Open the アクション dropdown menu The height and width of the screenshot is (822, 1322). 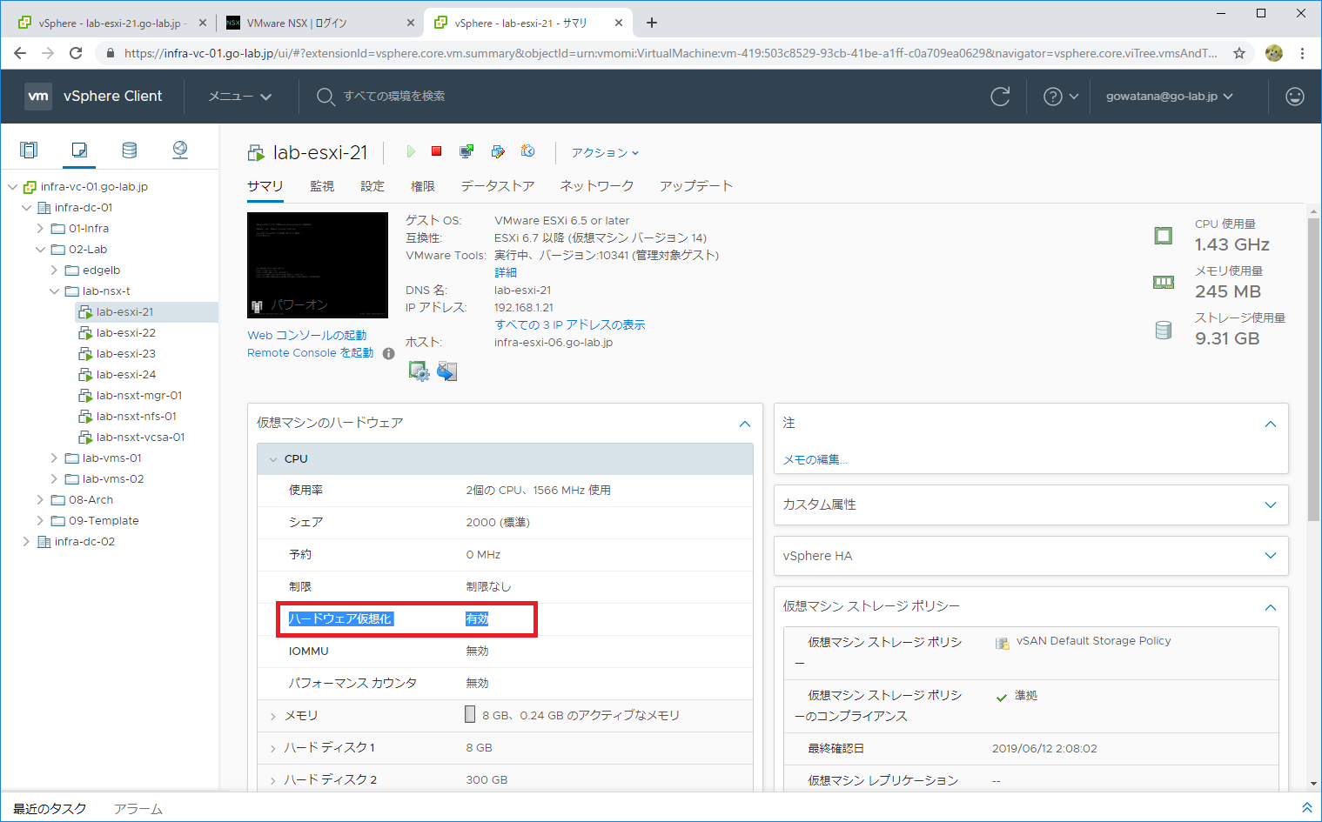click(605, 153)
